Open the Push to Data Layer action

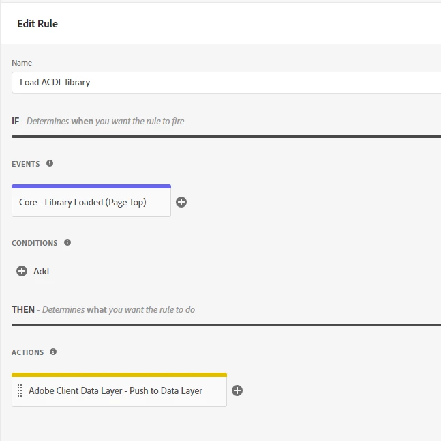[x=115, y=391]
